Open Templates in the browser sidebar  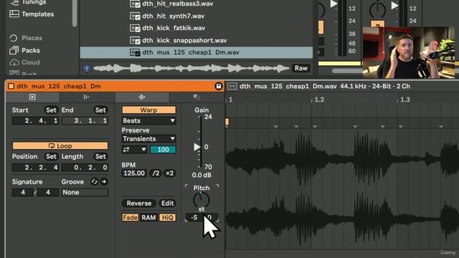pyautogui.click(x=37, y=14)
